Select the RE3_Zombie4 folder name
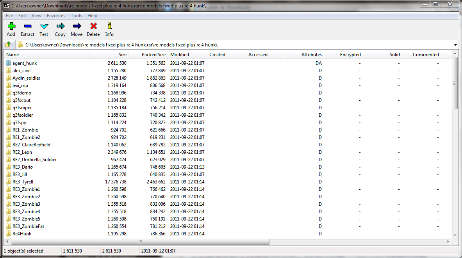This screenshot has height=258, width=462. pyautogui.click(x=26, y=211)
